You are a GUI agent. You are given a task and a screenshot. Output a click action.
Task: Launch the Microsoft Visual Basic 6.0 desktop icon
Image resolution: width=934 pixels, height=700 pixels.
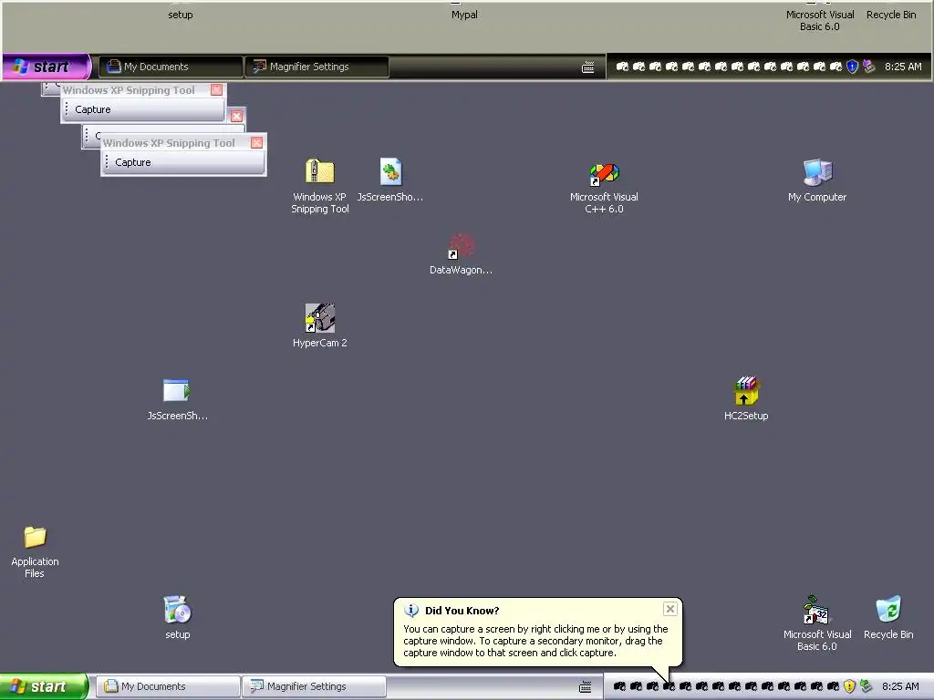tap(816, 610)
